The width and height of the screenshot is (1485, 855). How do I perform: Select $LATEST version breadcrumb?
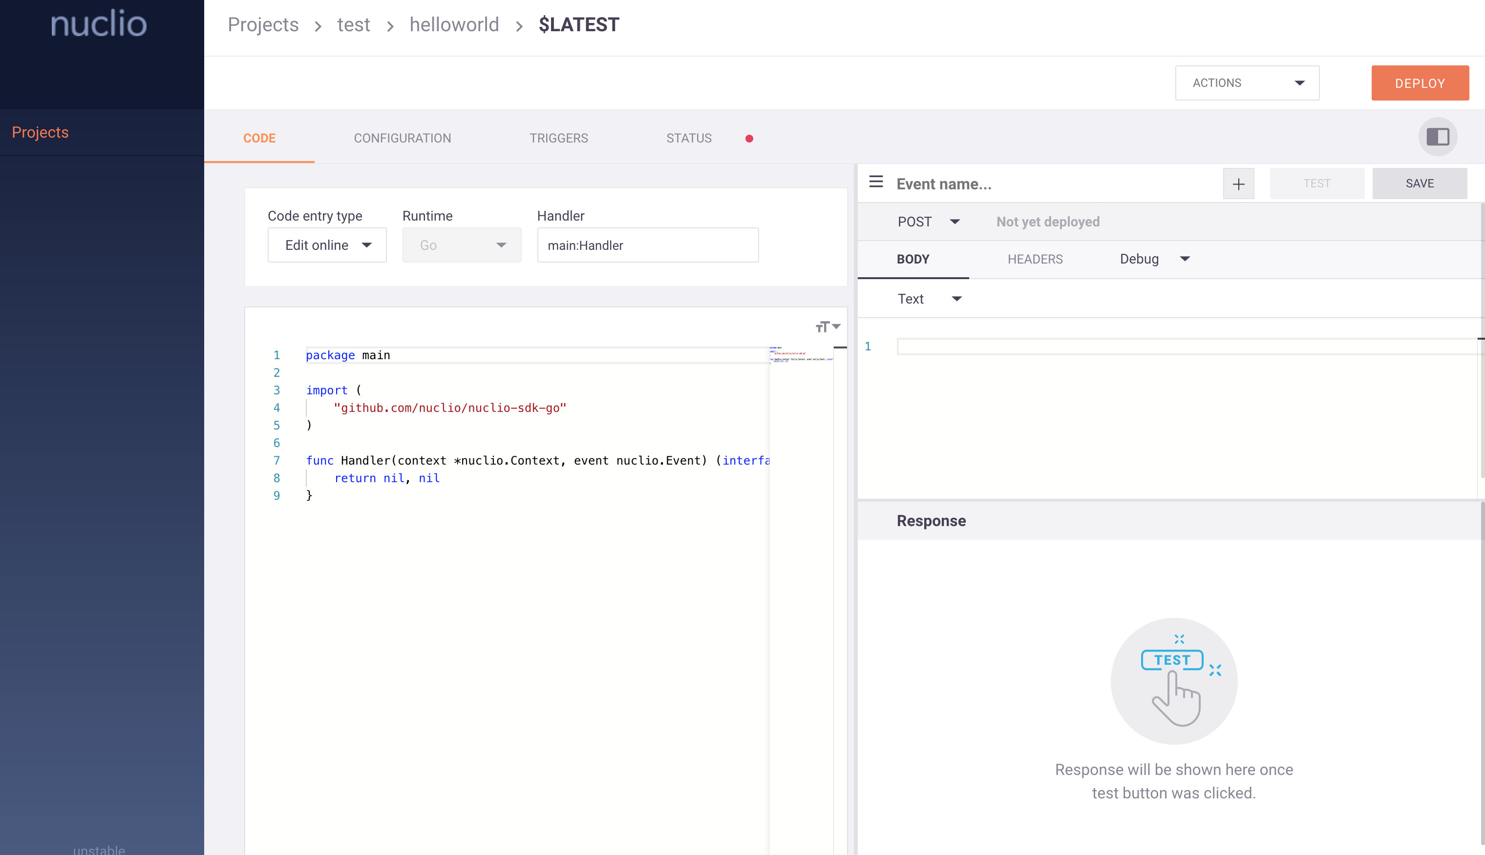point(579,25)
